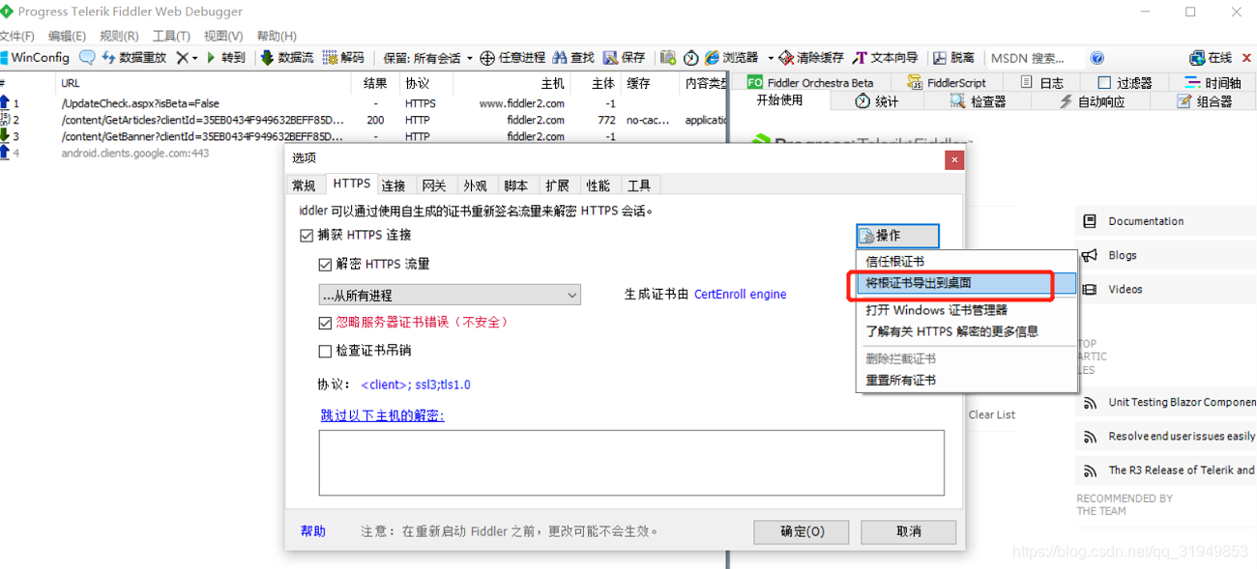Open the 工具(T) menu
1257x569 pixels.
(171, 36)
